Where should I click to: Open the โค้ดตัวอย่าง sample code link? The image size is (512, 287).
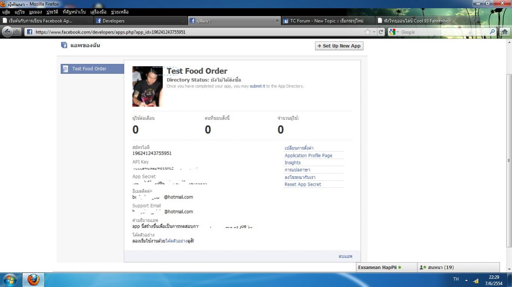tap(177, 241)
